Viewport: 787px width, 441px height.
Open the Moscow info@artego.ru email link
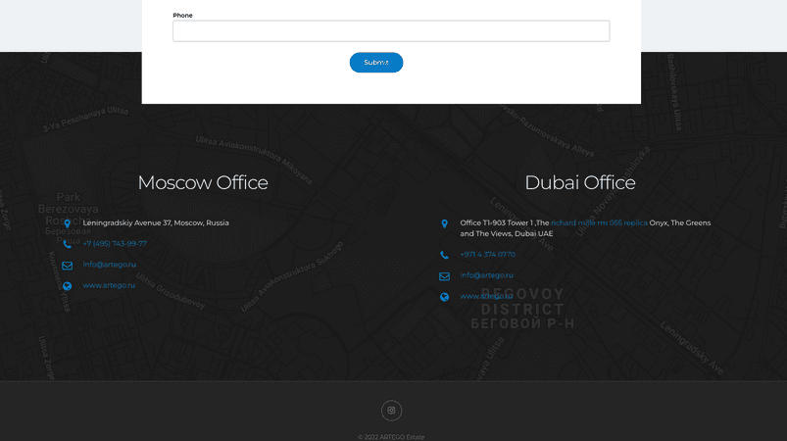[x=109, y=265]
